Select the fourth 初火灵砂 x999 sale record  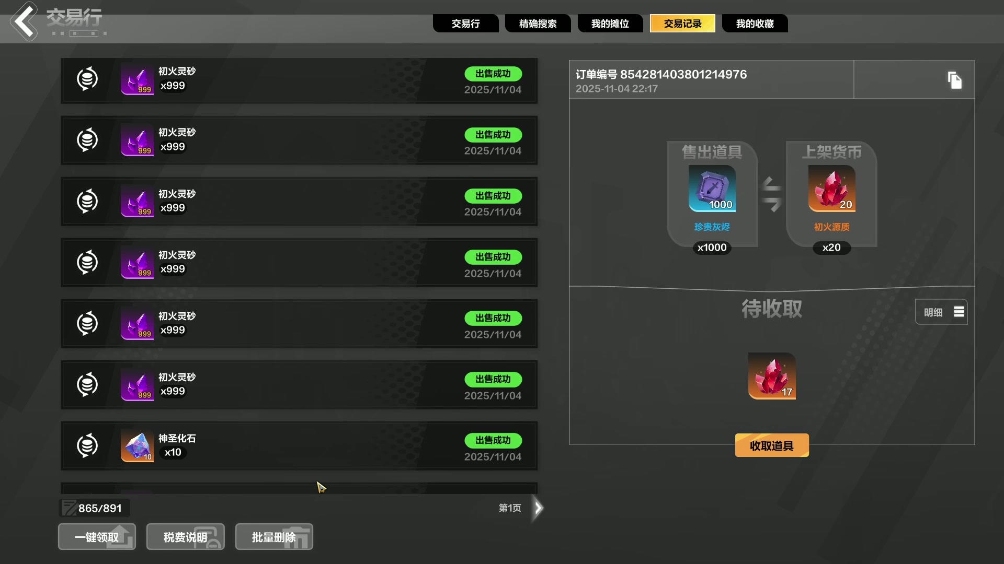click(x=299, y=262)
